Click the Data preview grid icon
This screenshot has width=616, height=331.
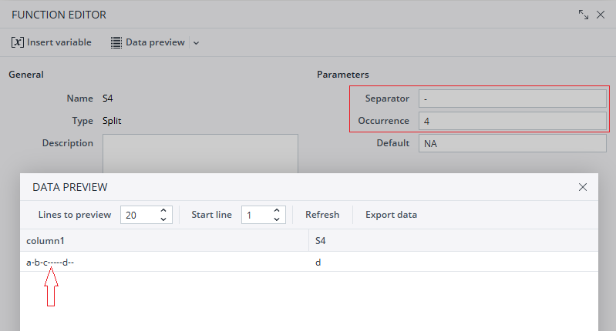click(116, 42)
